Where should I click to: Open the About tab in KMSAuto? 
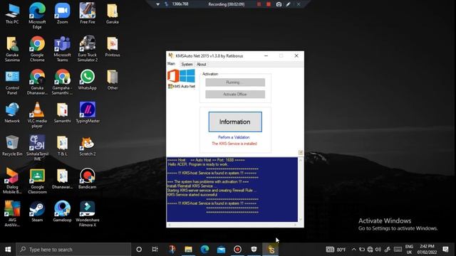point(201,64)
